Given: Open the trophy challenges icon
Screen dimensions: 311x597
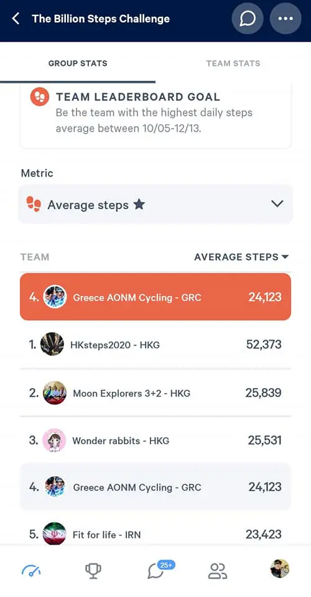Looking at the screenshot, I should (x=93, y=571).
